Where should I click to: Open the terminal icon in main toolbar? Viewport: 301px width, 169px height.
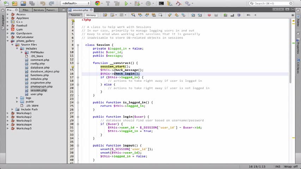click(x=161, y=3)
